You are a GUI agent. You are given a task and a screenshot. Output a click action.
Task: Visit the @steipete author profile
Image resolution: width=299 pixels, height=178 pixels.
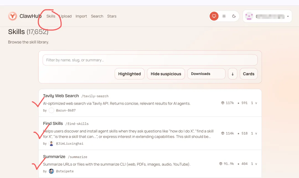tap(65, 171)
